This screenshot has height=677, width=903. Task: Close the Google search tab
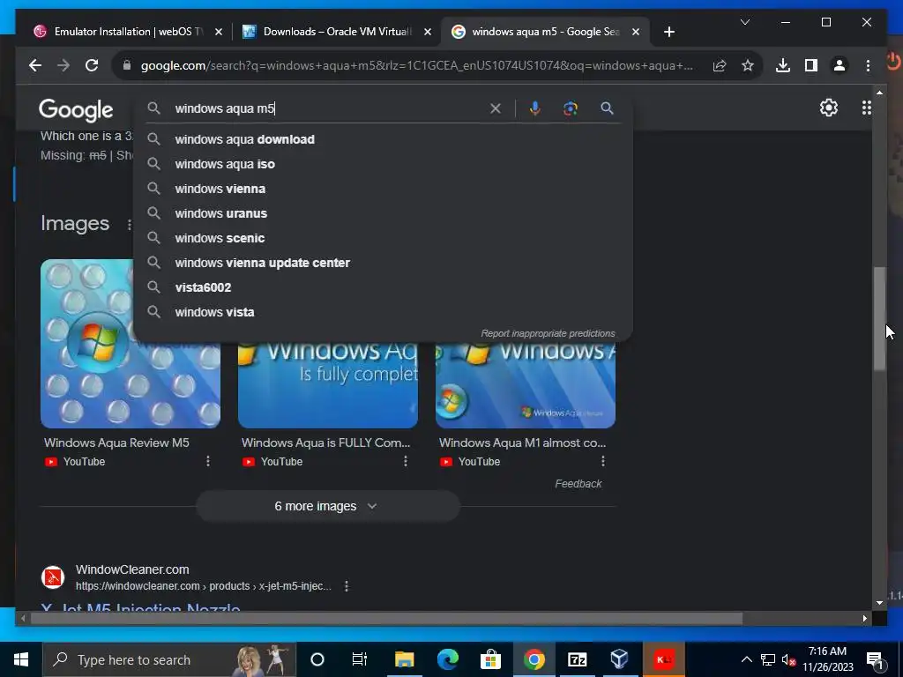coord(636,32)
